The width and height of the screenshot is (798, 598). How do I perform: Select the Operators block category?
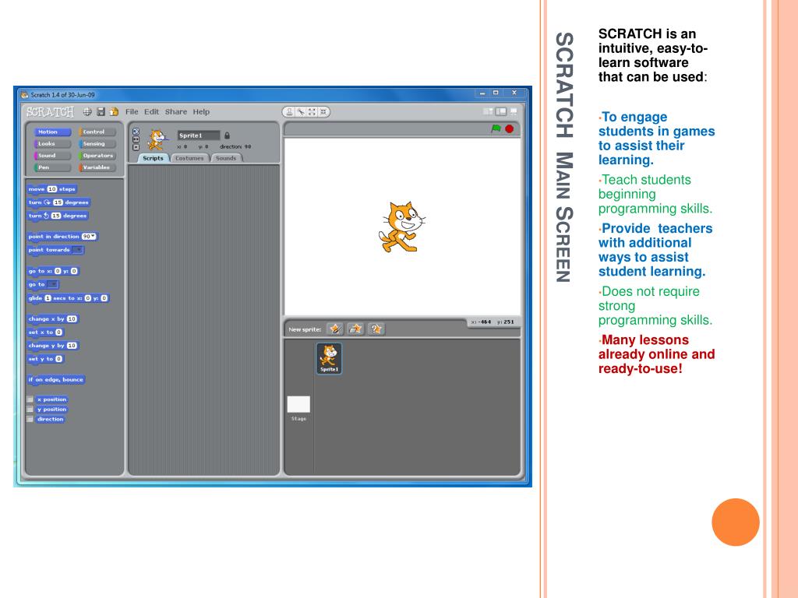click(97, 156)
